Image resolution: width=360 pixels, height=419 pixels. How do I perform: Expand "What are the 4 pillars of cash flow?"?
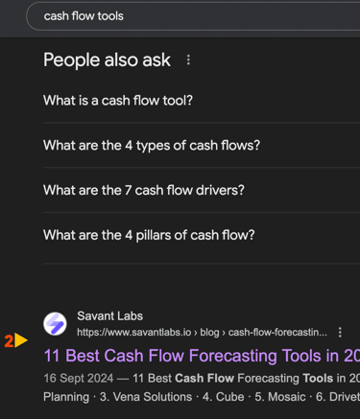(x=202, y=235)
